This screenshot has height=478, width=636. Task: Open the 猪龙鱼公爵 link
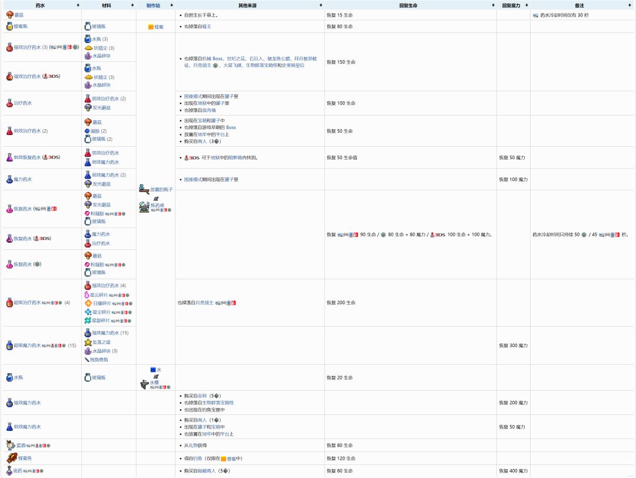(x=279, y=58)
